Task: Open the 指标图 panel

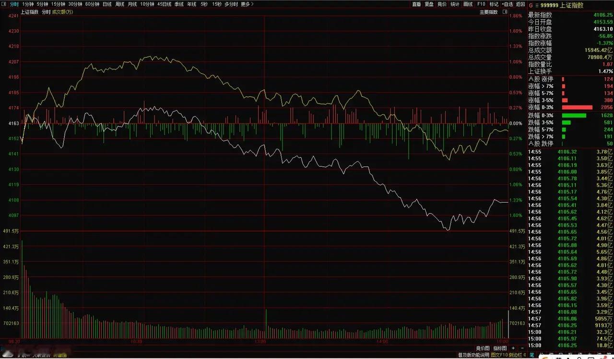Action: [x=500, y=348]
